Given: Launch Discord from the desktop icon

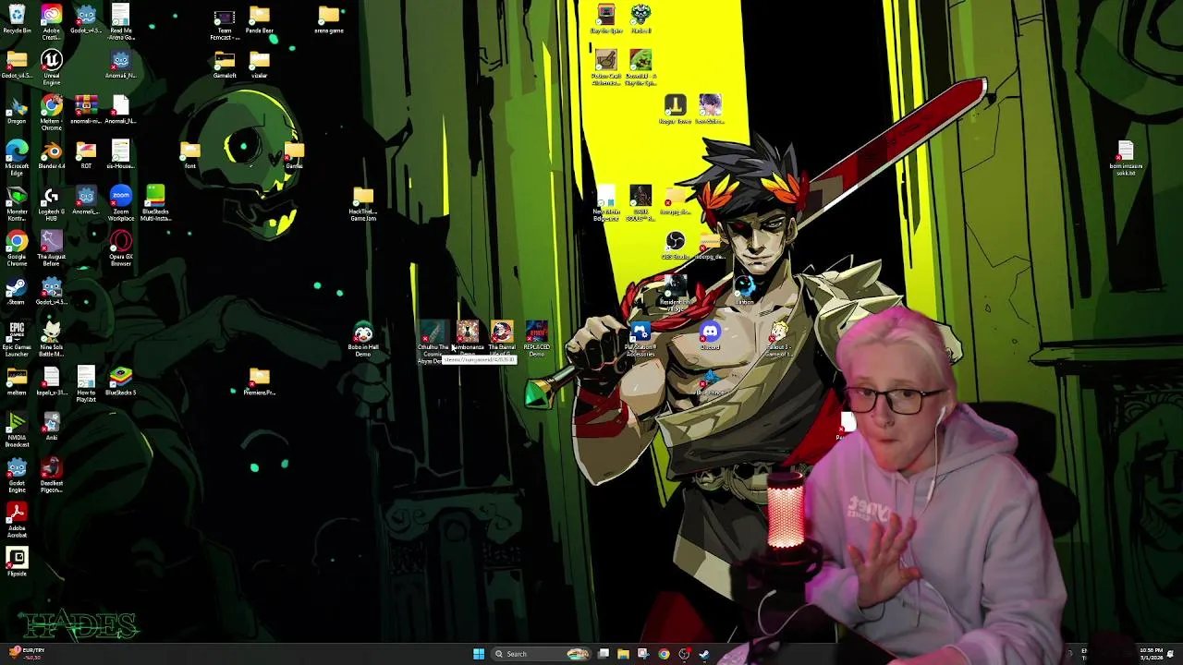Looking at the screenshot, I should tap(710, 336).
